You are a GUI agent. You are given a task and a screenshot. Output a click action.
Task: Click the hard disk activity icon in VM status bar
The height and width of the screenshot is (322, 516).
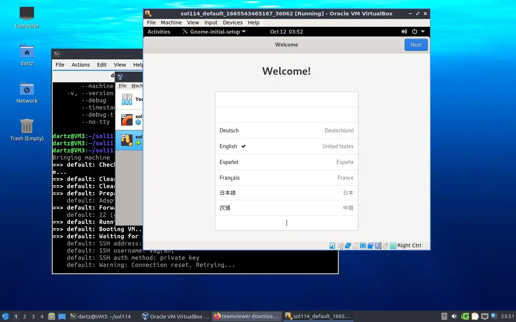point(332,246)
